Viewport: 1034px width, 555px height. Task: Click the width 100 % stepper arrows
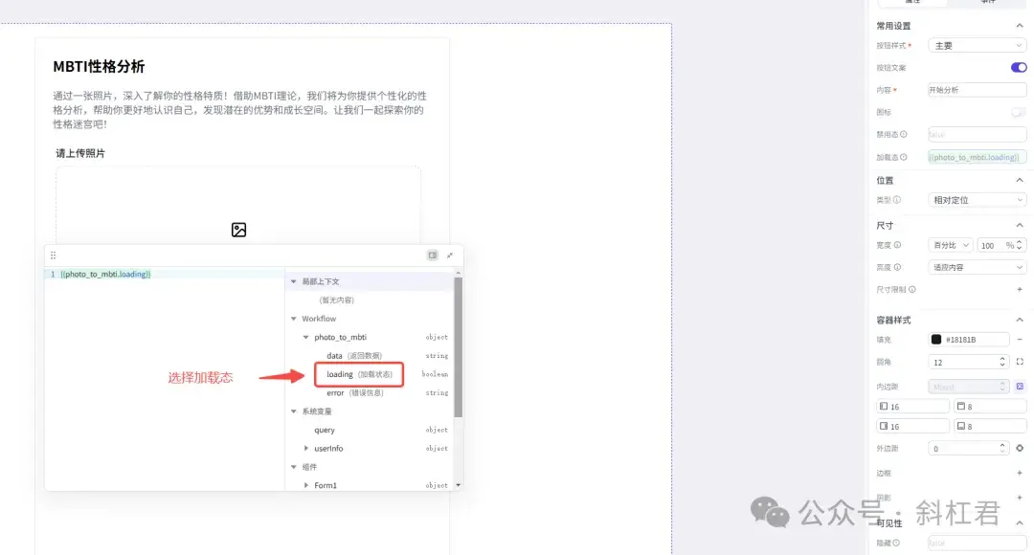[1020, 245]
